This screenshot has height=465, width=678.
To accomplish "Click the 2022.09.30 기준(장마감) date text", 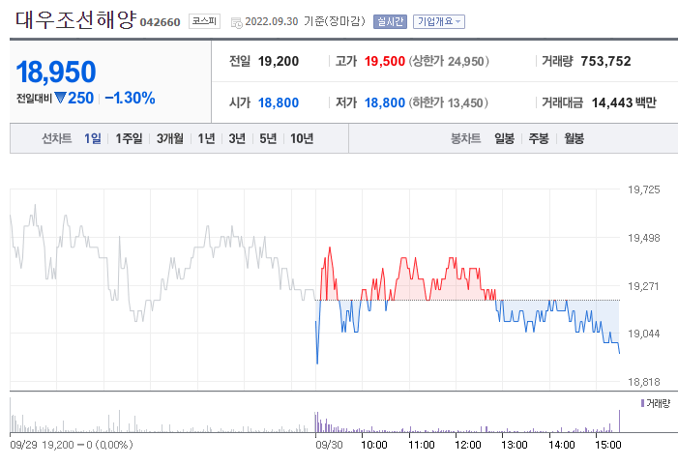I will [x=306, y=21].
